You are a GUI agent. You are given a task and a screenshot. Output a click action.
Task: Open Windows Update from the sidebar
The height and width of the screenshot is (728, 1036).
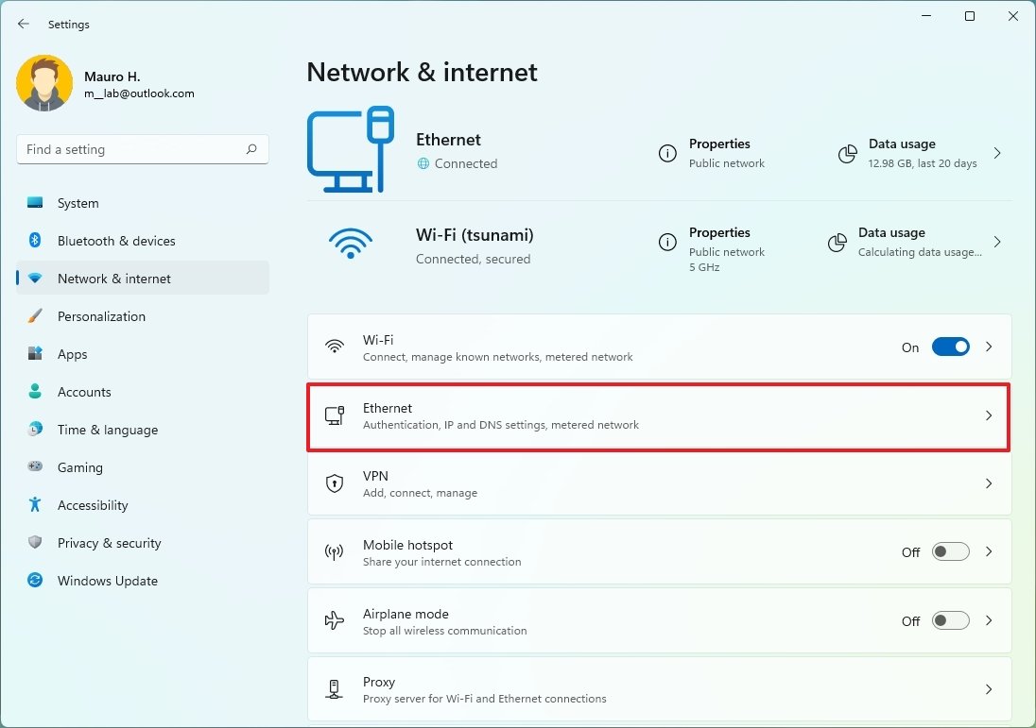click(107, 581)
